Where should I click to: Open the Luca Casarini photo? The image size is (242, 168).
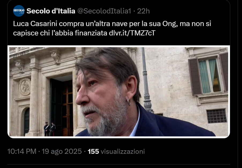(118, 92)
